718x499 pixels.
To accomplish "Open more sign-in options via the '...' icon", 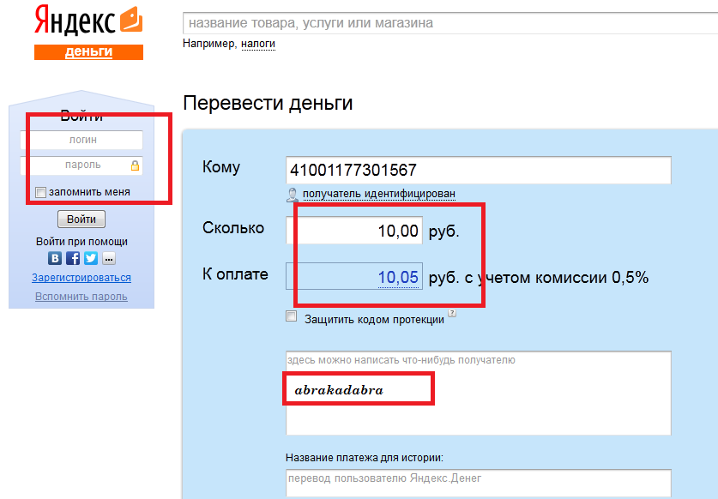I will click(x=109, y=257).
